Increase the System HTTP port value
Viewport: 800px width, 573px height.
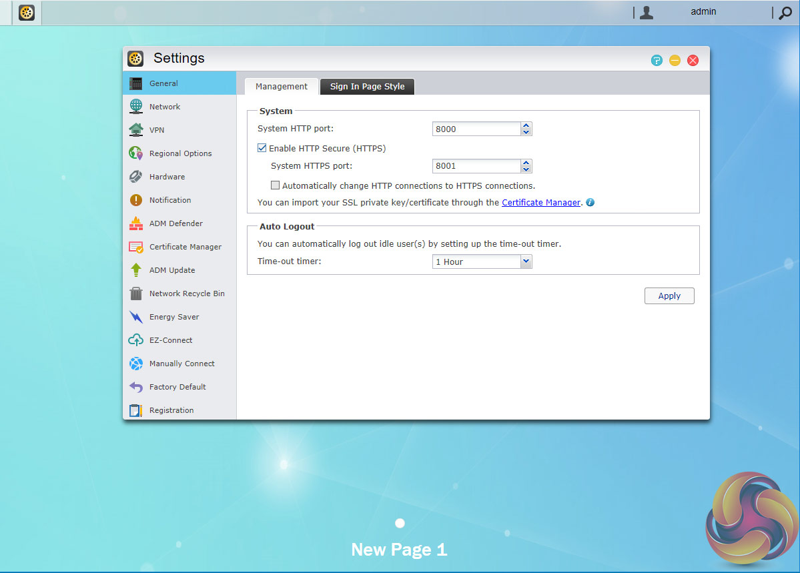click(x=526, y=125)
